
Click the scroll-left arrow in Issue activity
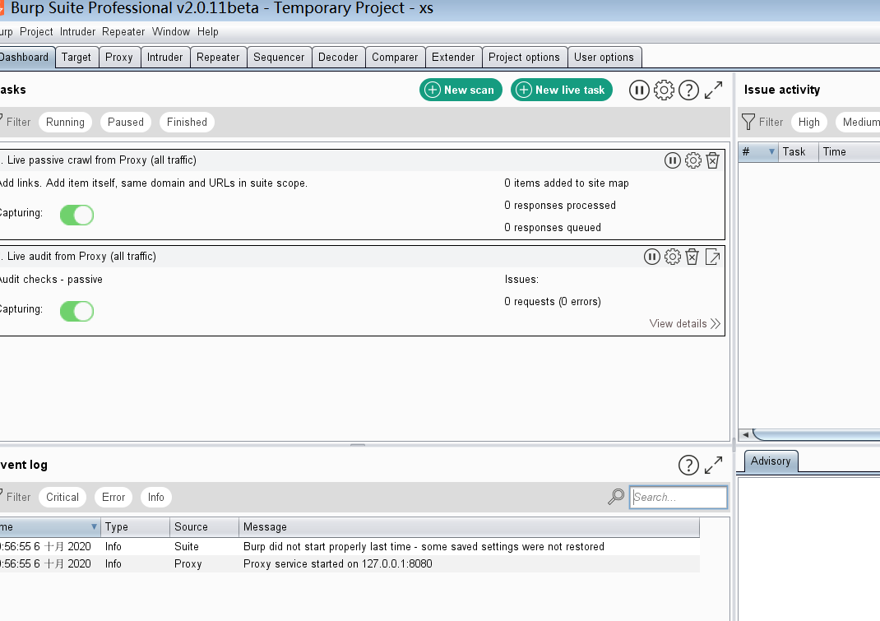(x=745, y=434)
